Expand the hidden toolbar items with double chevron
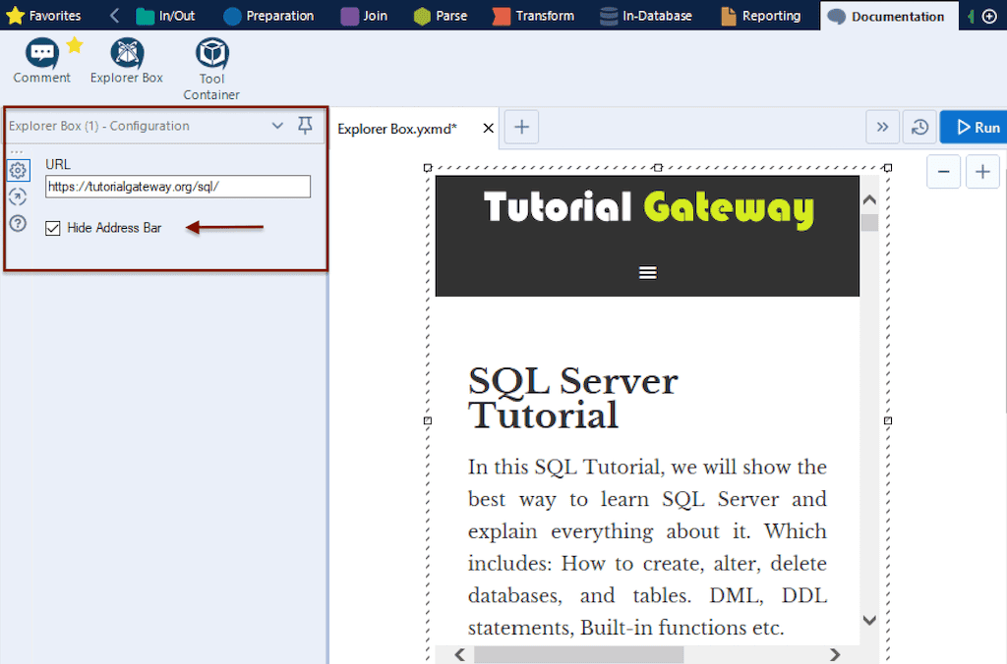This screenshot has height=664, width=1007. coord(882,127)
